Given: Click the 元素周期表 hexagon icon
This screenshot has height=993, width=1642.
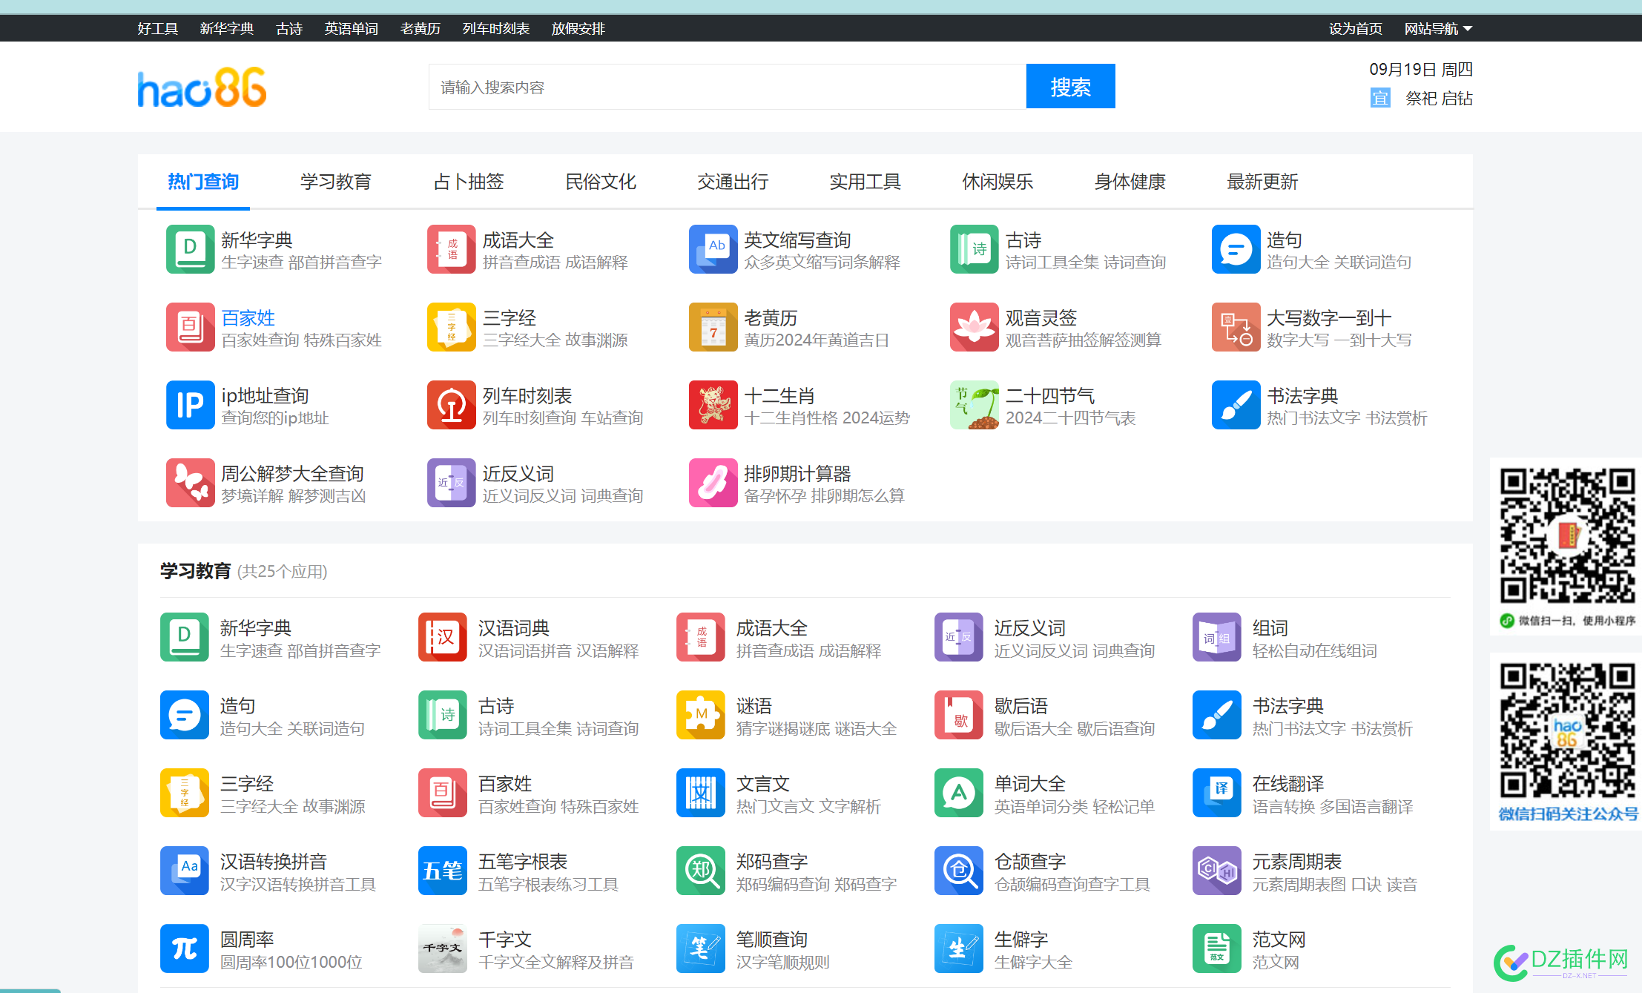Looking at the screenshot, I should coord(1217,871).
